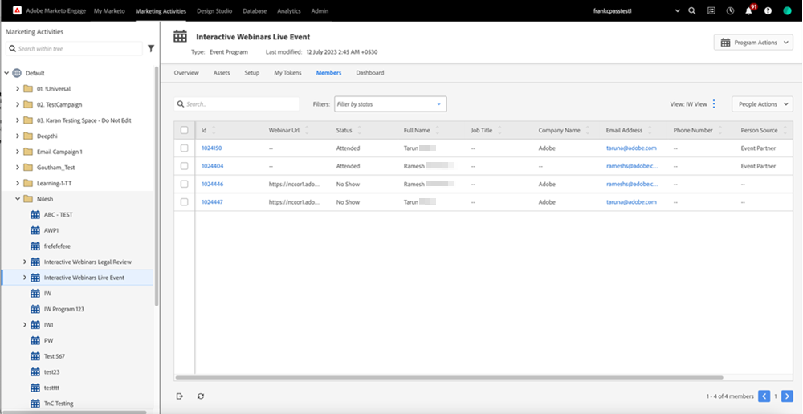This screenshot has height=414, width=803.
Task: Check the row for Id 1024150
Action: point(185,148)
